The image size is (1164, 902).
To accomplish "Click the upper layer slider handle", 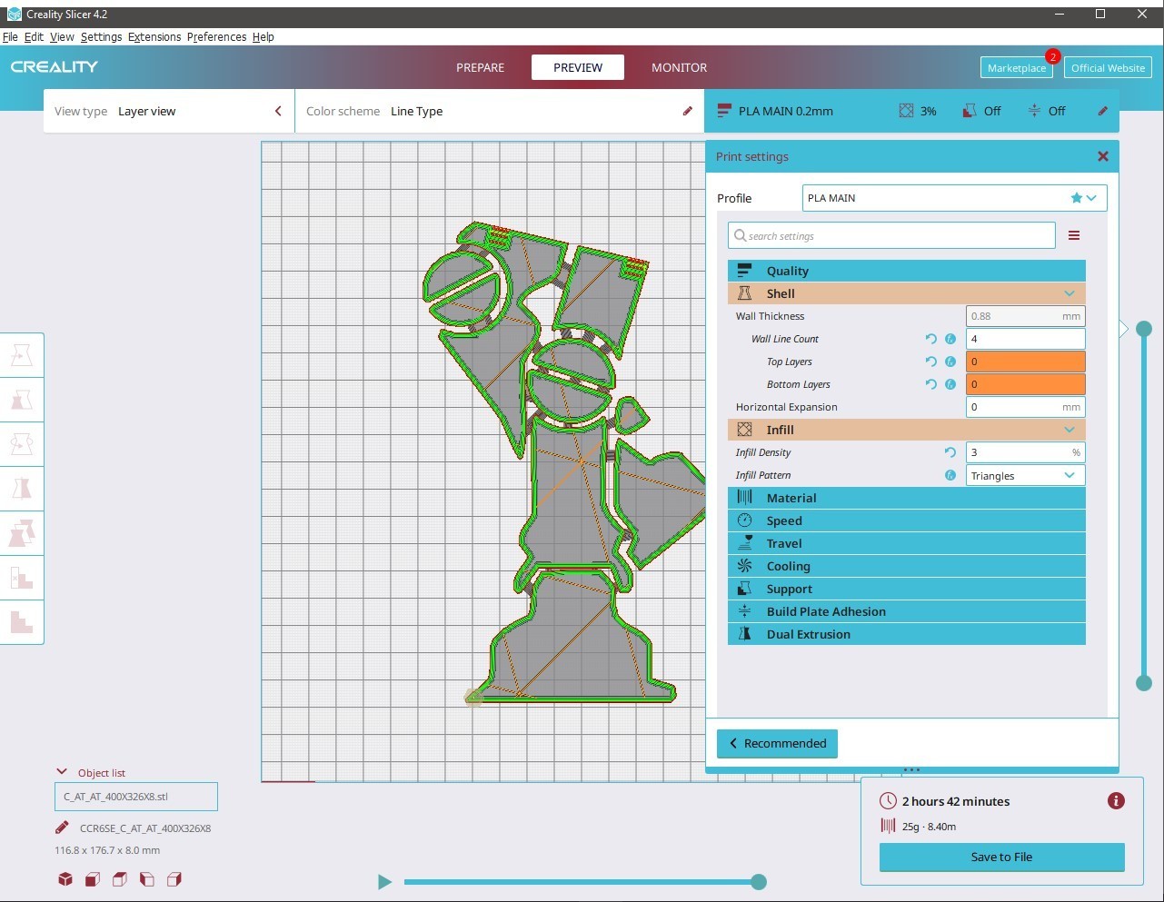I will click(x=1144, y=329).
